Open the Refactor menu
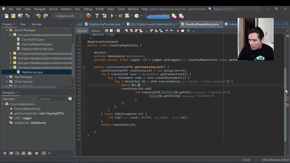Viewport: 290px width, 163px height. click(x=66, y=9)
